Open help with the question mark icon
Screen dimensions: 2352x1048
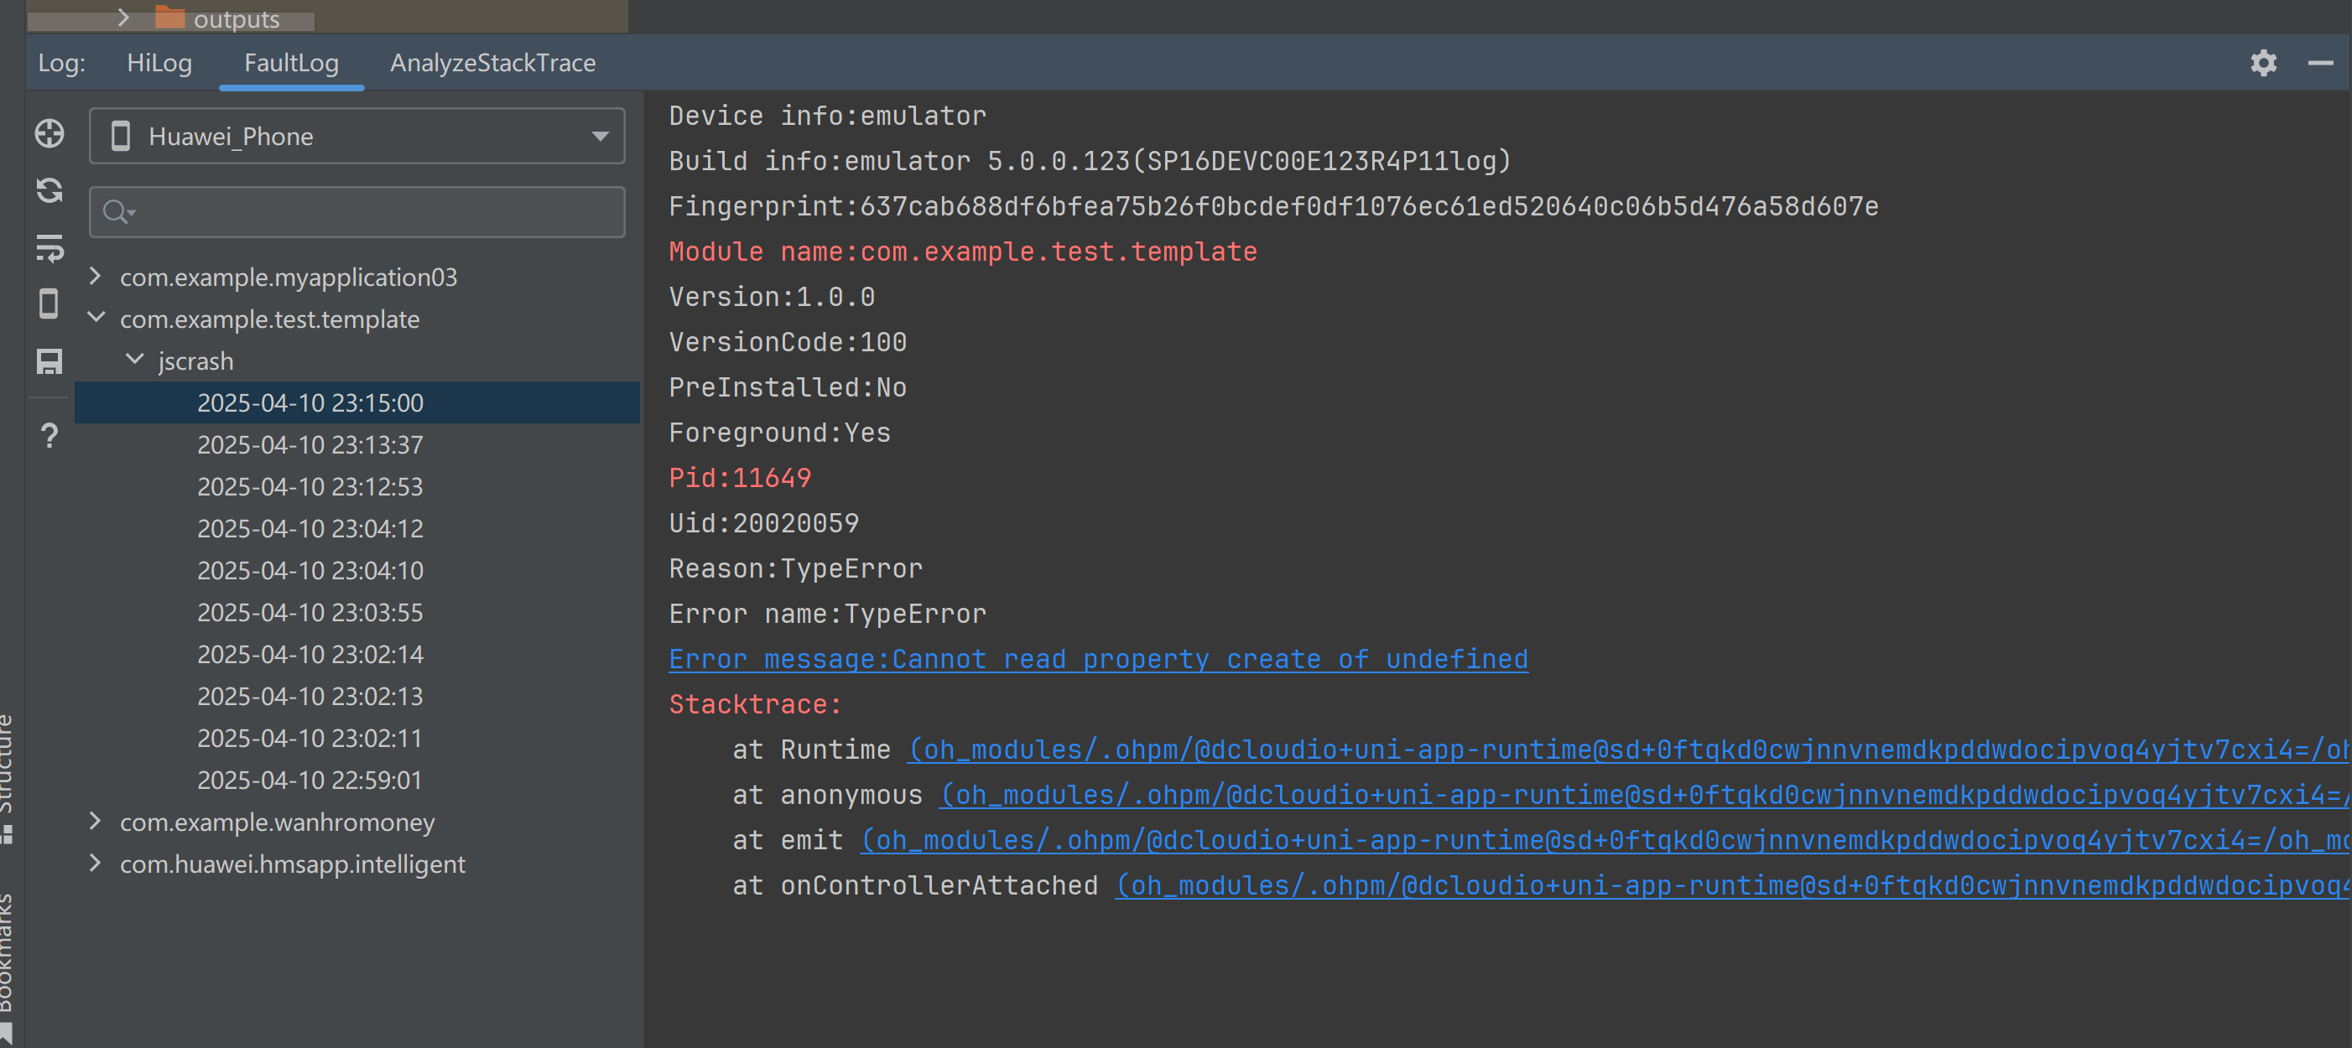(49, 435)
